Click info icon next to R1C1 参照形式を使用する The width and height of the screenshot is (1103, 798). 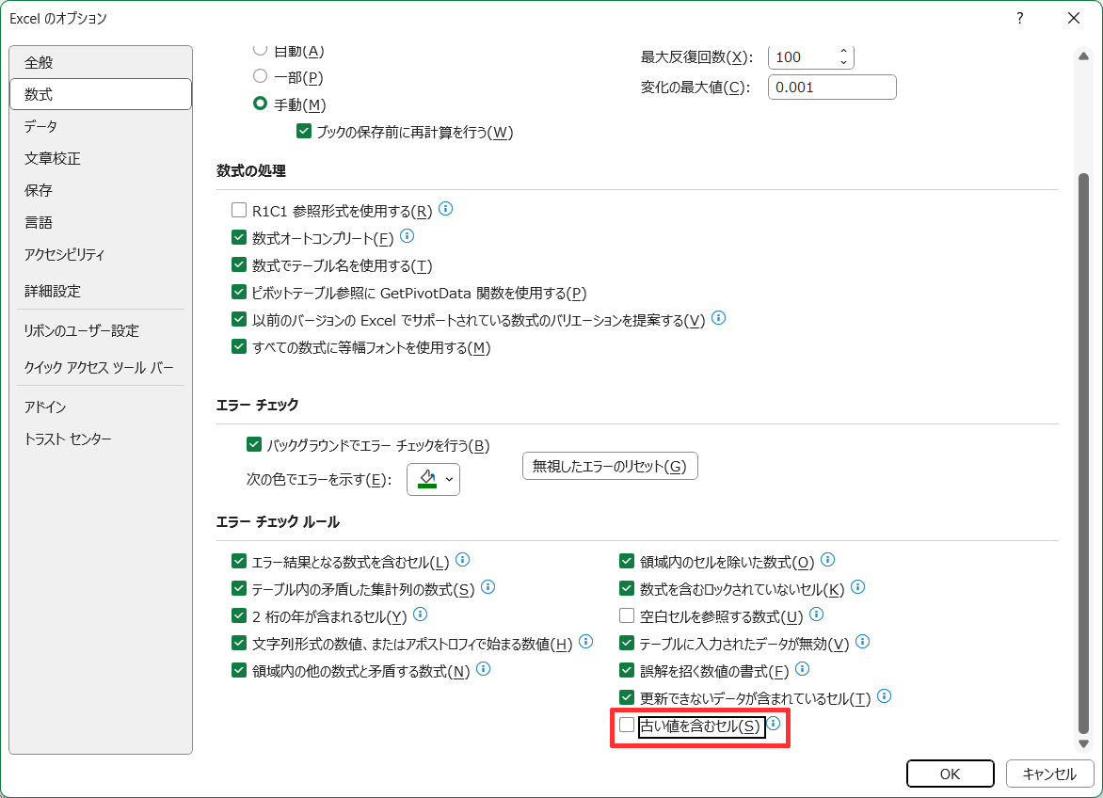click(x=446, y=209)
